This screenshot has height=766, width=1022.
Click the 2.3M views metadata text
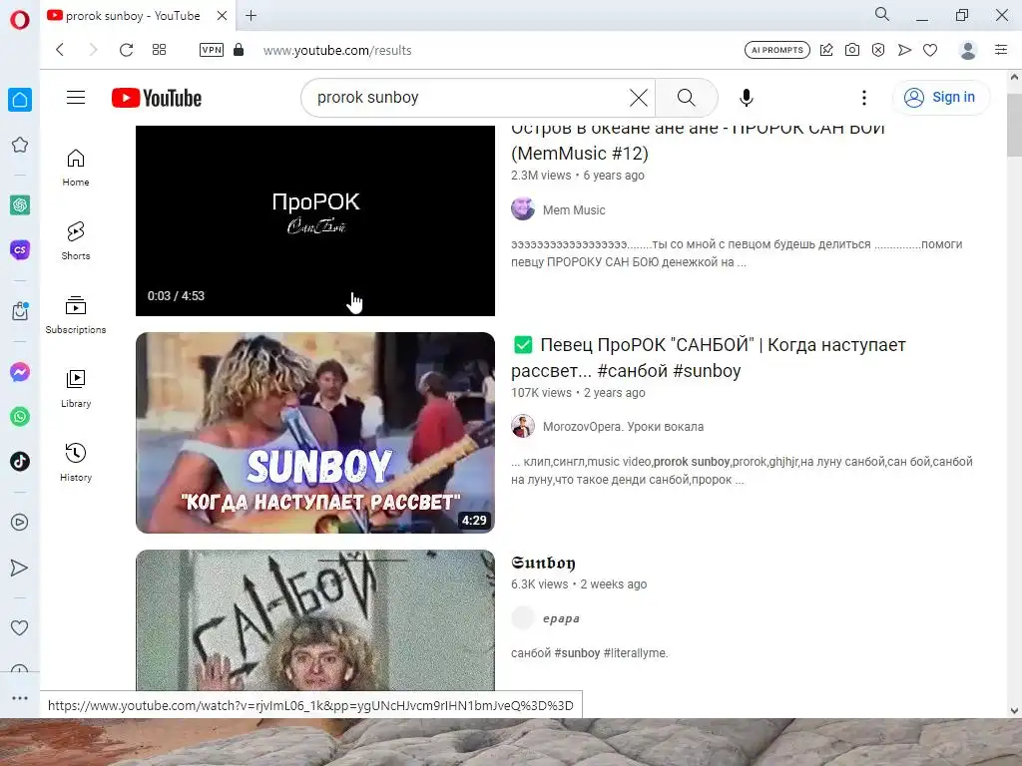click(x=541, y=176)
